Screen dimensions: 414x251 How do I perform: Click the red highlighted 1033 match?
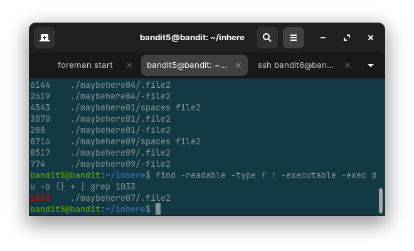click(x=40, y=198)
